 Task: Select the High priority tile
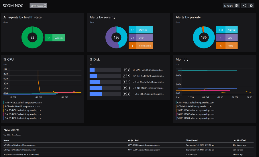pos(227,46)
